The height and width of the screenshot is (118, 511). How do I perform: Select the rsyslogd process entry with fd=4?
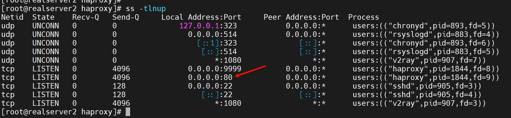point(426,34)
